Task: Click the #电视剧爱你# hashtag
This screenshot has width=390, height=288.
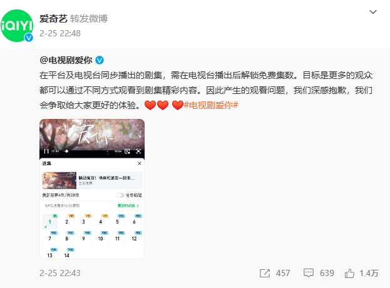Action: (211, 105)
